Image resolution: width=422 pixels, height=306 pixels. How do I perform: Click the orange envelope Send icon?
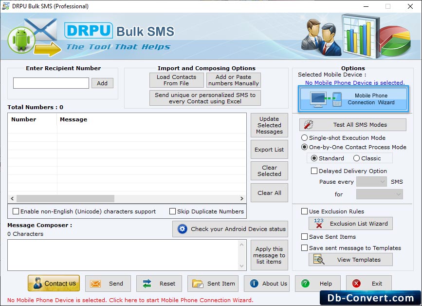95,284
